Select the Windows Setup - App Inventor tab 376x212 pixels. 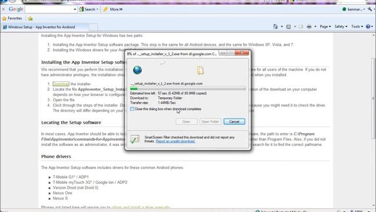[x=45, y=27]
